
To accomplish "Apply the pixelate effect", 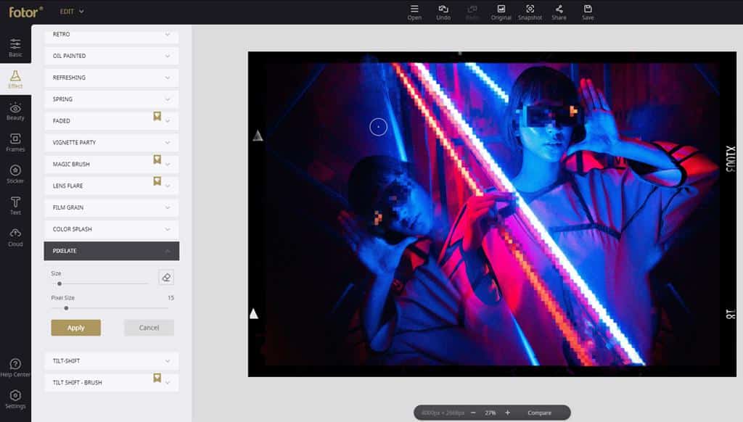I will (75, 328).
